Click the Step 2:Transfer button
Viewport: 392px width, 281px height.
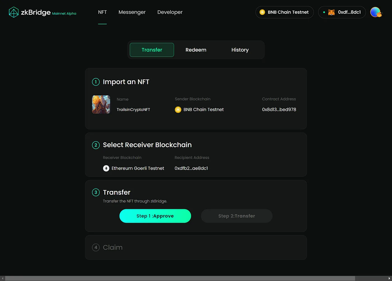[237, 216]
